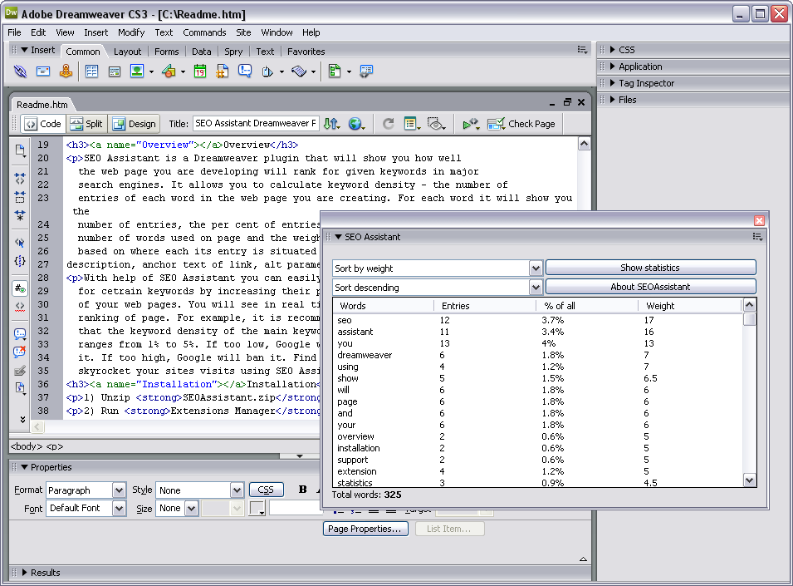Switch to Design view
The image size is (793, 586).
tap(134, 124)
